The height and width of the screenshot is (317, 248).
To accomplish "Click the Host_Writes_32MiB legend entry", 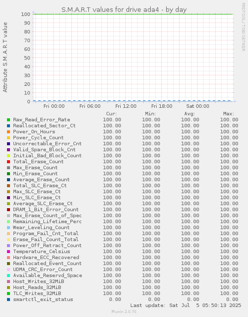I will (38, 282).
